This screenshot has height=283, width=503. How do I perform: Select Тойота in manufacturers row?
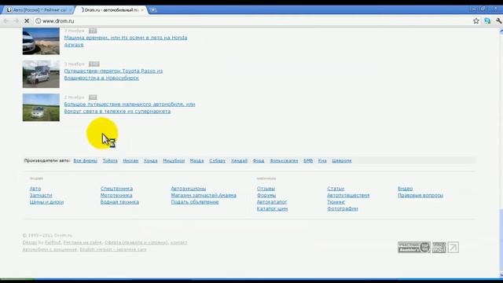tap(110, 160)
